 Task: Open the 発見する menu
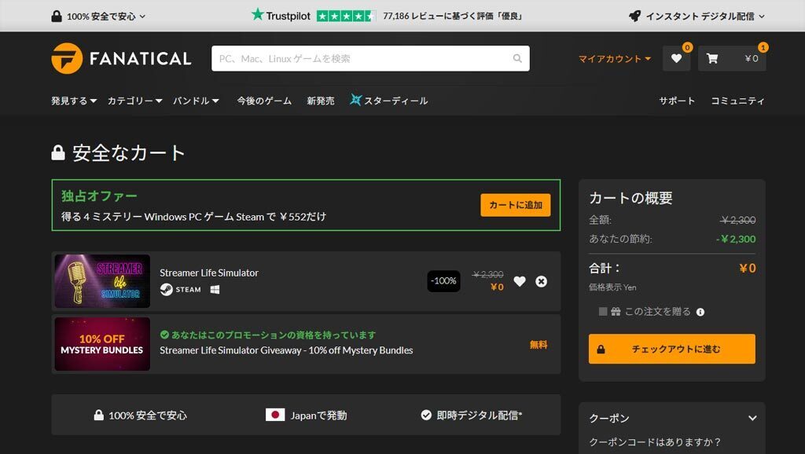[x=74, y=101]
